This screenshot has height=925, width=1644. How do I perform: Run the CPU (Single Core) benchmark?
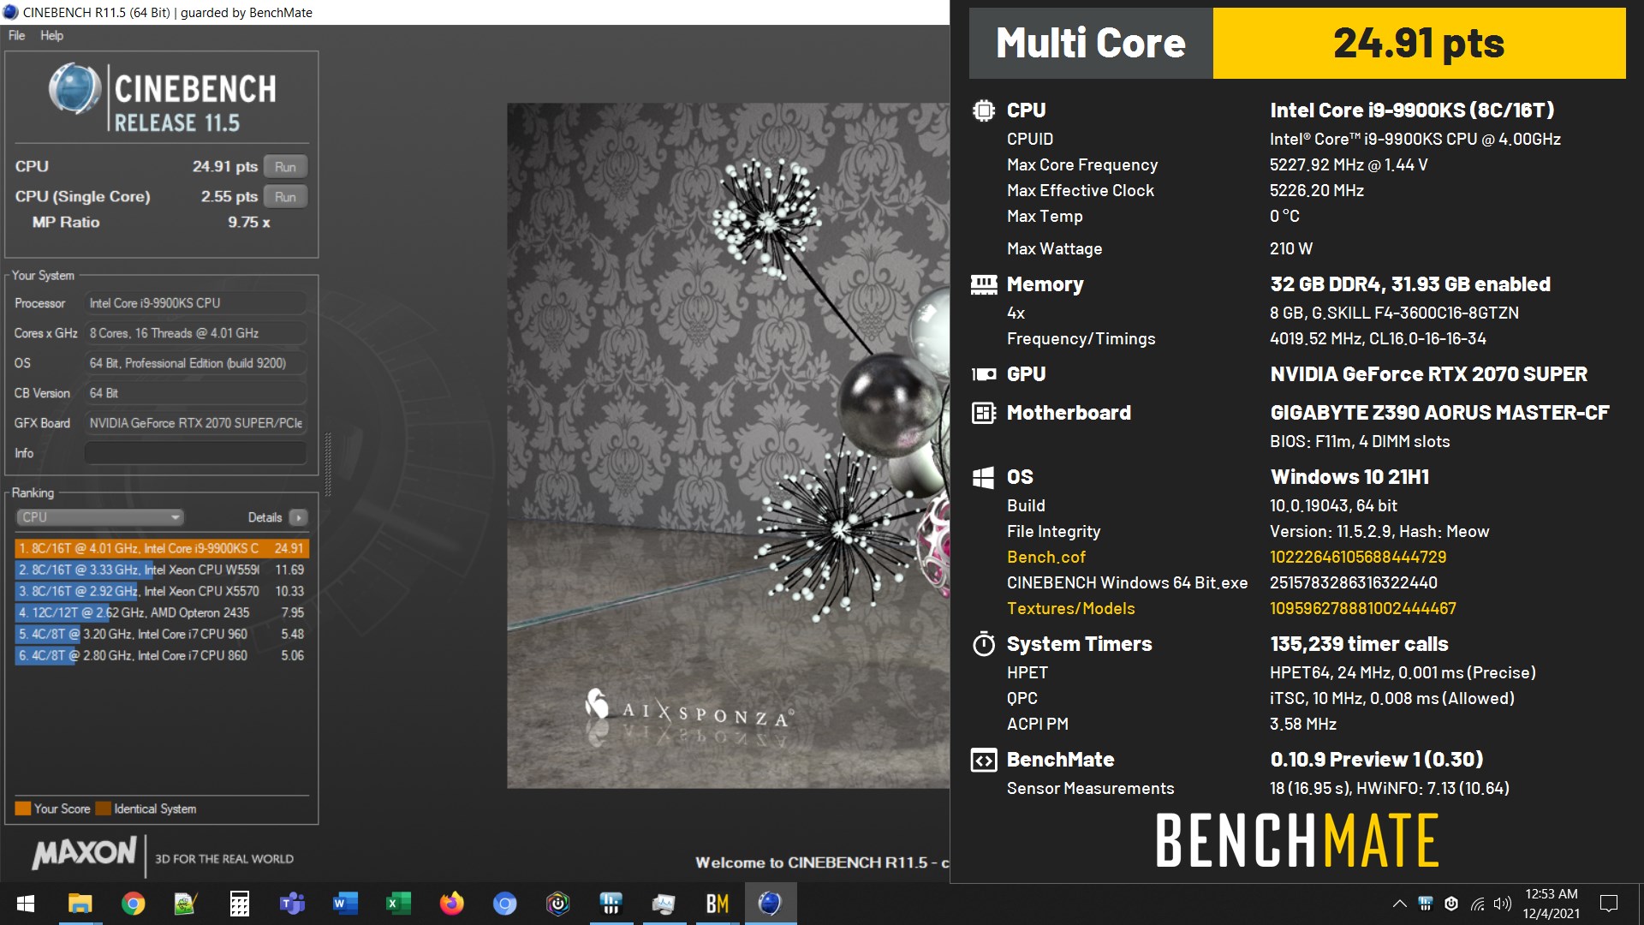[x=285, y=196]
